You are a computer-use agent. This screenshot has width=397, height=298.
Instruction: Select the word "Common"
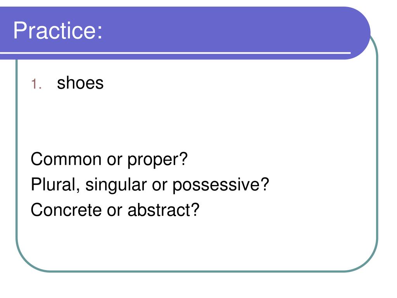coord(66,159)
